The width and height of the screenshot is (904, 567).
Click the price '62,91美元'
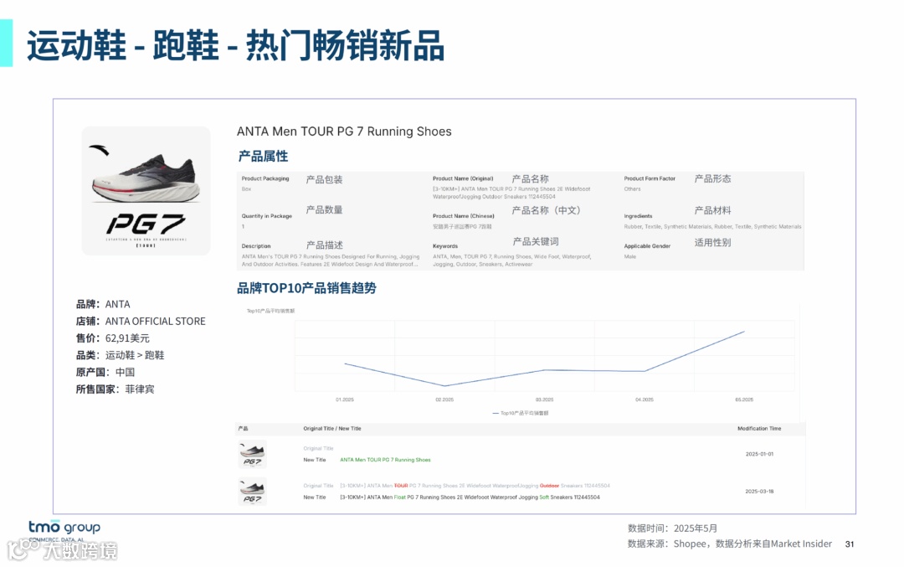point(127,338)
